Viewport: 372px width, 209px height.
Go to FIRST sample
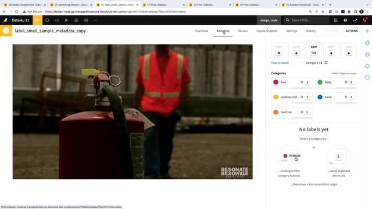tap(279, 50)
